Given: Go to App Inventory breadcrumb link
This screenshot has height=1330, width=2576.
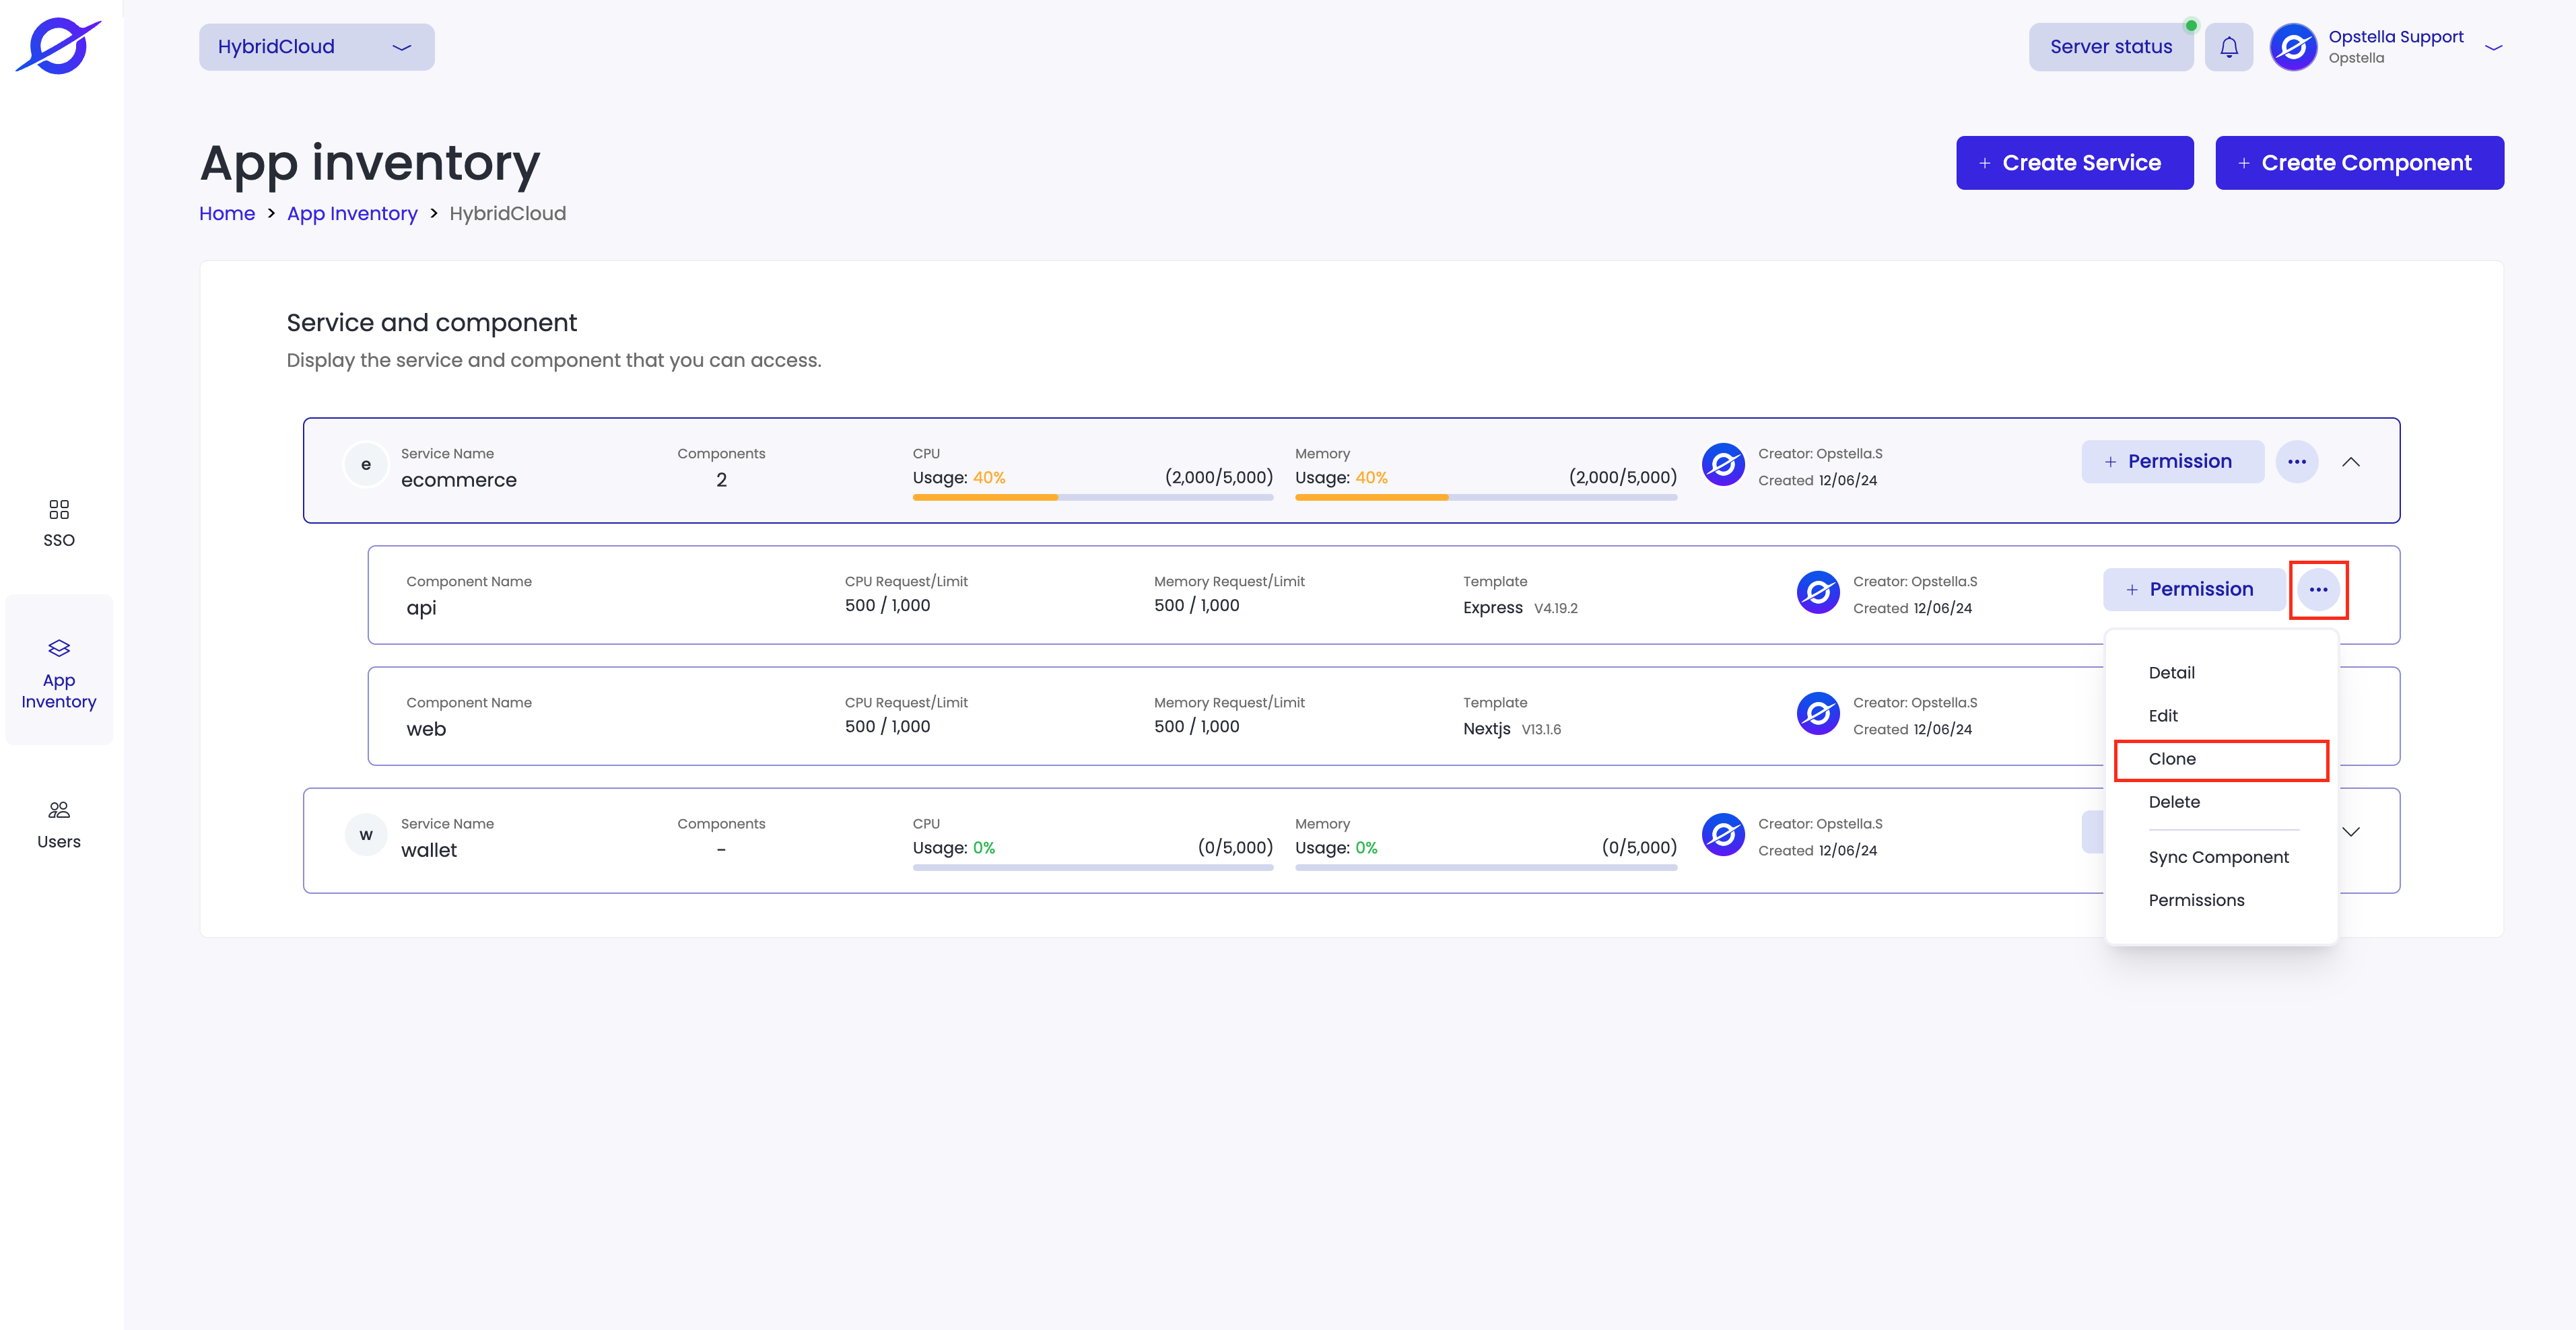Looking at the screenshot, I should point(352,213).
